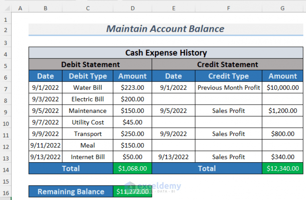The height and width of the screenshot is (200, 306).
Task: Select the 9/11/2022 debit date cell
Action: [45, 146]
